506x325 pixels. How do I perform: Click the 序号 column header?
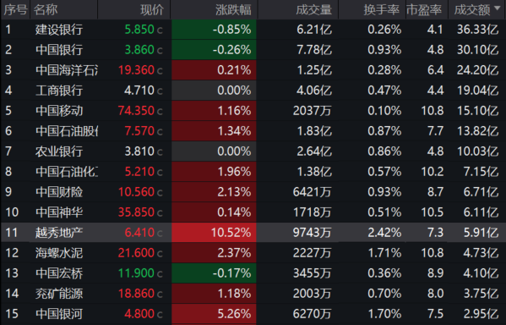pos(15,9)
